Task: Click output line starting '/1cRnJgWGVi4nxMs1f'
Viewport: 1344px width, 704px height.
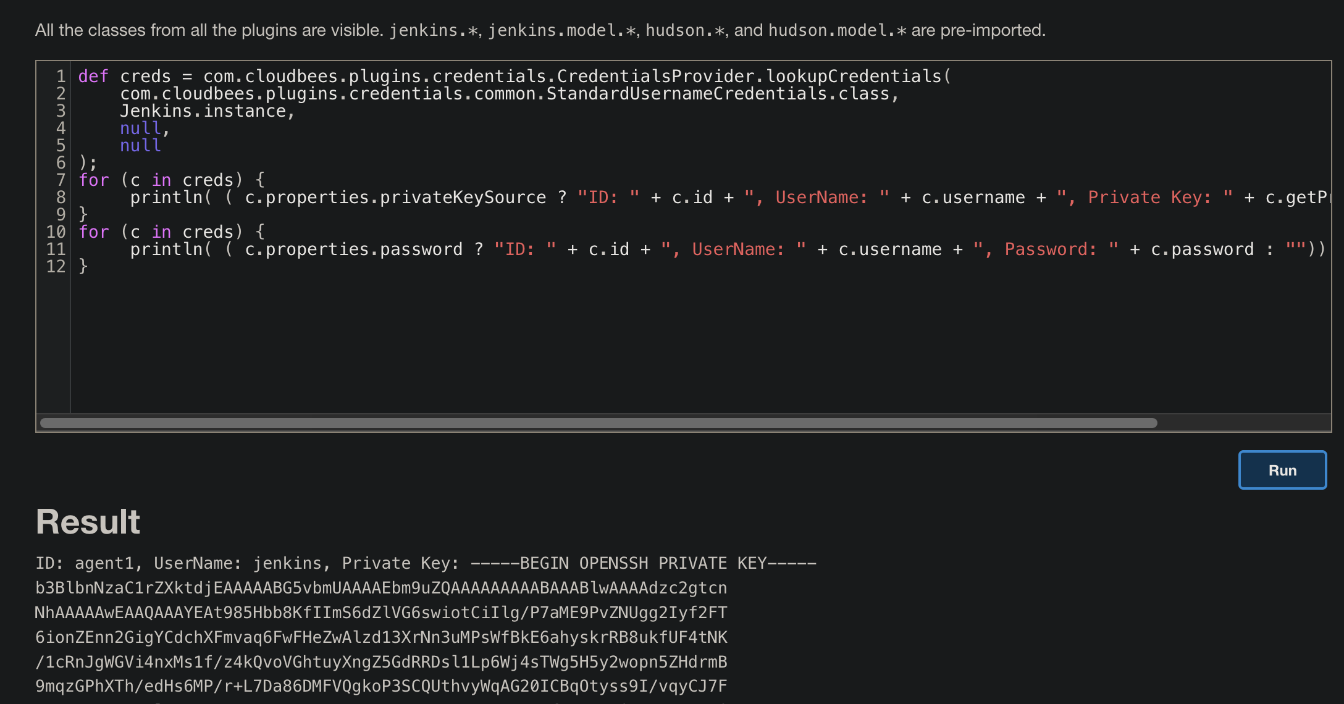Action: (x=381, y=662)
